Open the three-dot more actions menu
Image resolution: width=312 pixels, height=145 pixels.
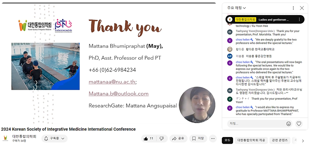[213, 139]
